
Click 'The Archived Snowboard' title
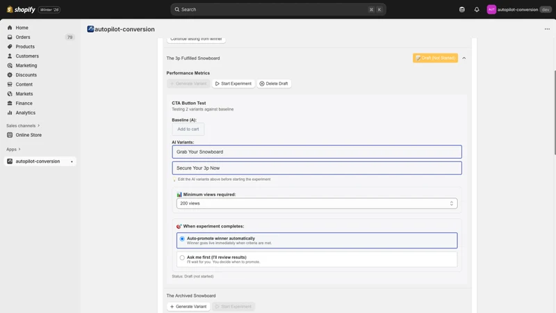[x=190, y=296]
